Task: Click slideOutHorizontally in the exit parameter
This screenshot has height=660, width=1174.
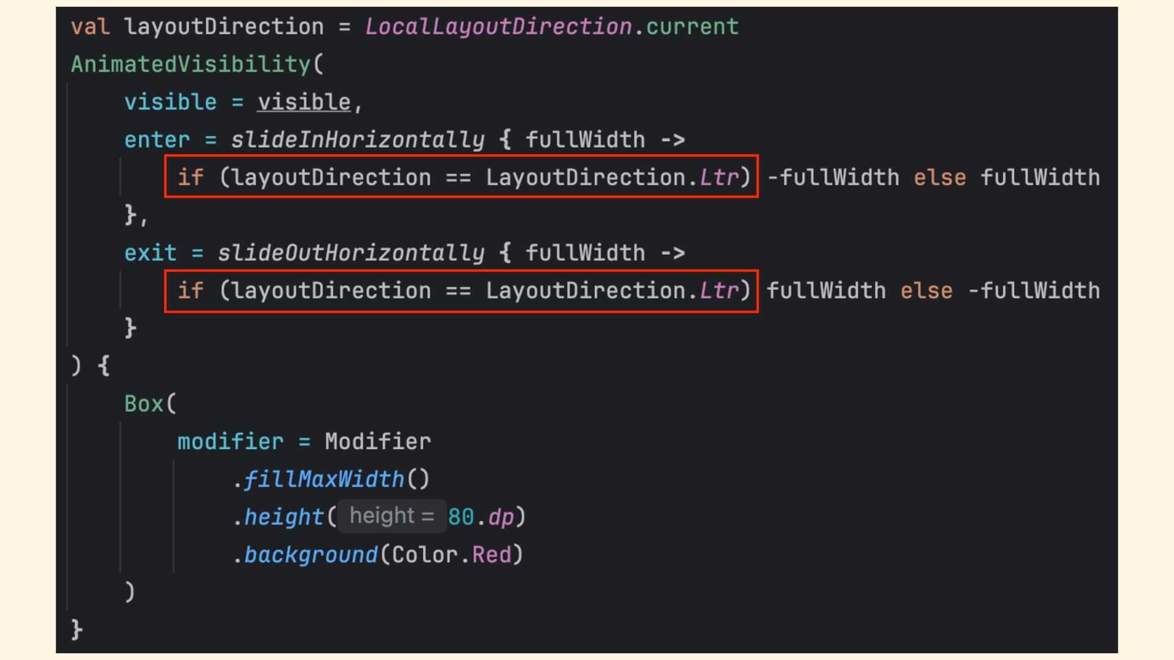Action: click(351, 253)
